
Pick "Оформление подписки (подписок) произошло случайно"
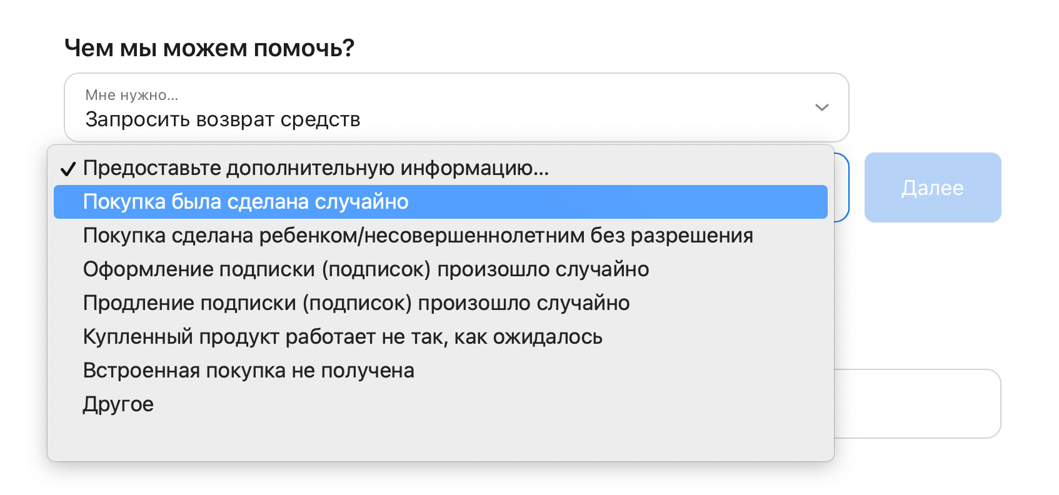point(366,269)
